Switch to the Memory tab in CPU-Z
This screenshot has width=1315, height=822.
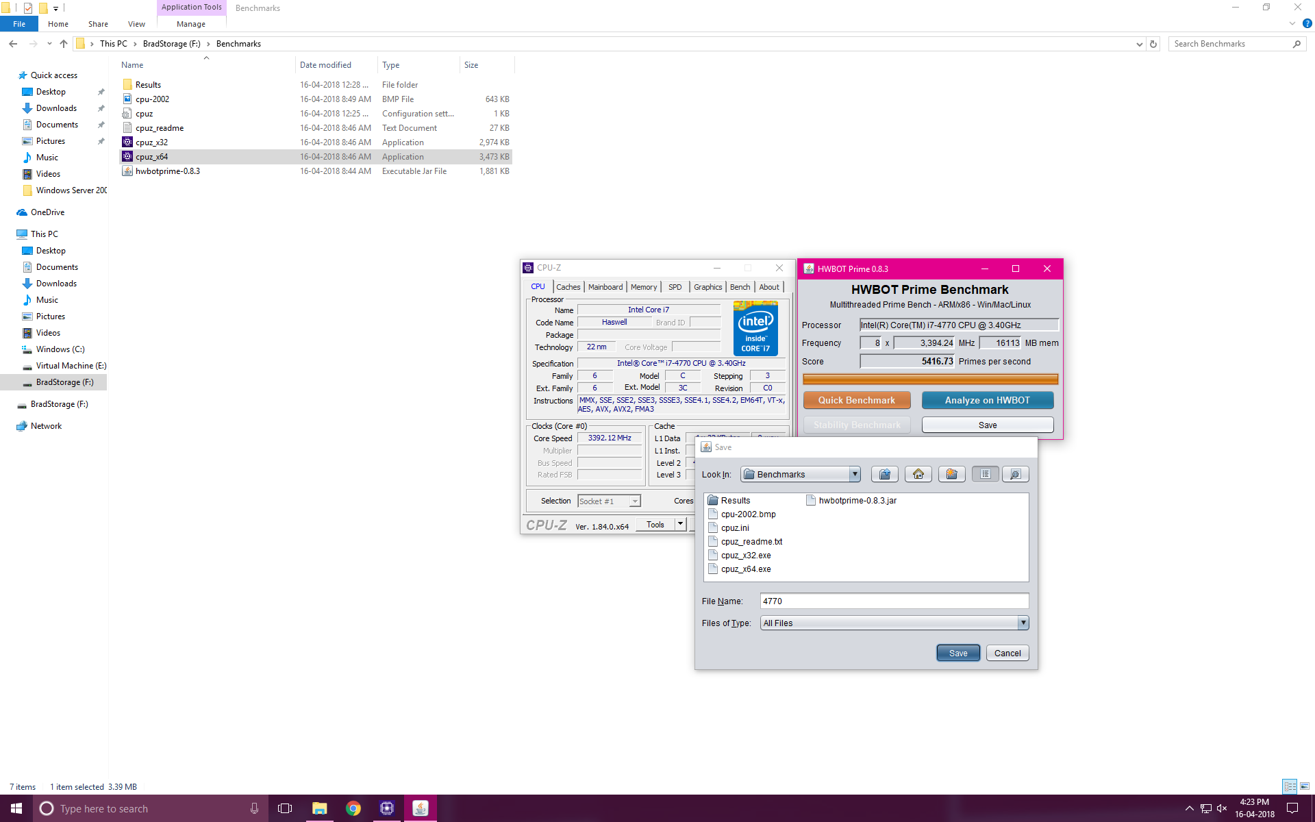[644, 287]
